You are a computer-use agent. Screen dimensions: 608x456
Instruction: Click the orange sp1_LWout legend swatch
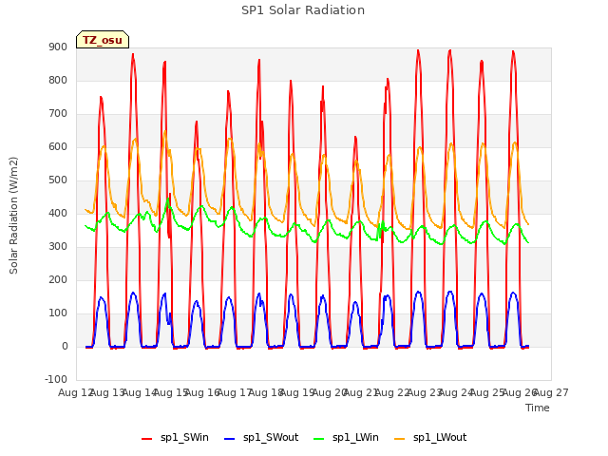coord(399,439)
